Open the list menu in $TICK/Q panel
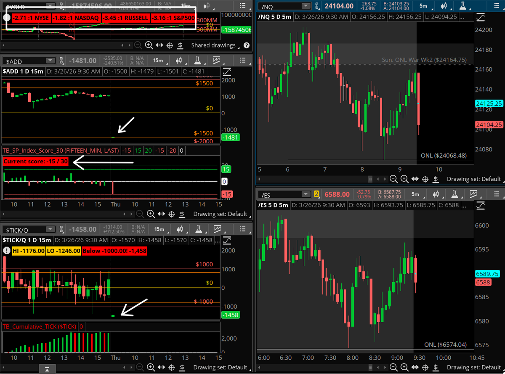The width and height of the screenshot is (505, 374). pyautogui.click(x=243, y=229)
